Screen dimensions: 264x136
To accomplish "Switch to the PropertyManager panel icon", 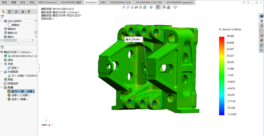I will click(x=10, y=12).
